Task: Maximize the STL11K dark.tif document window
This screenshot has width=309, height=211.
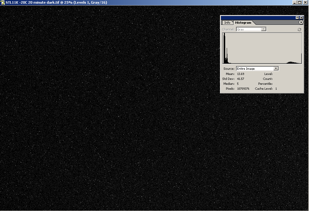Action: pos(300,2)
